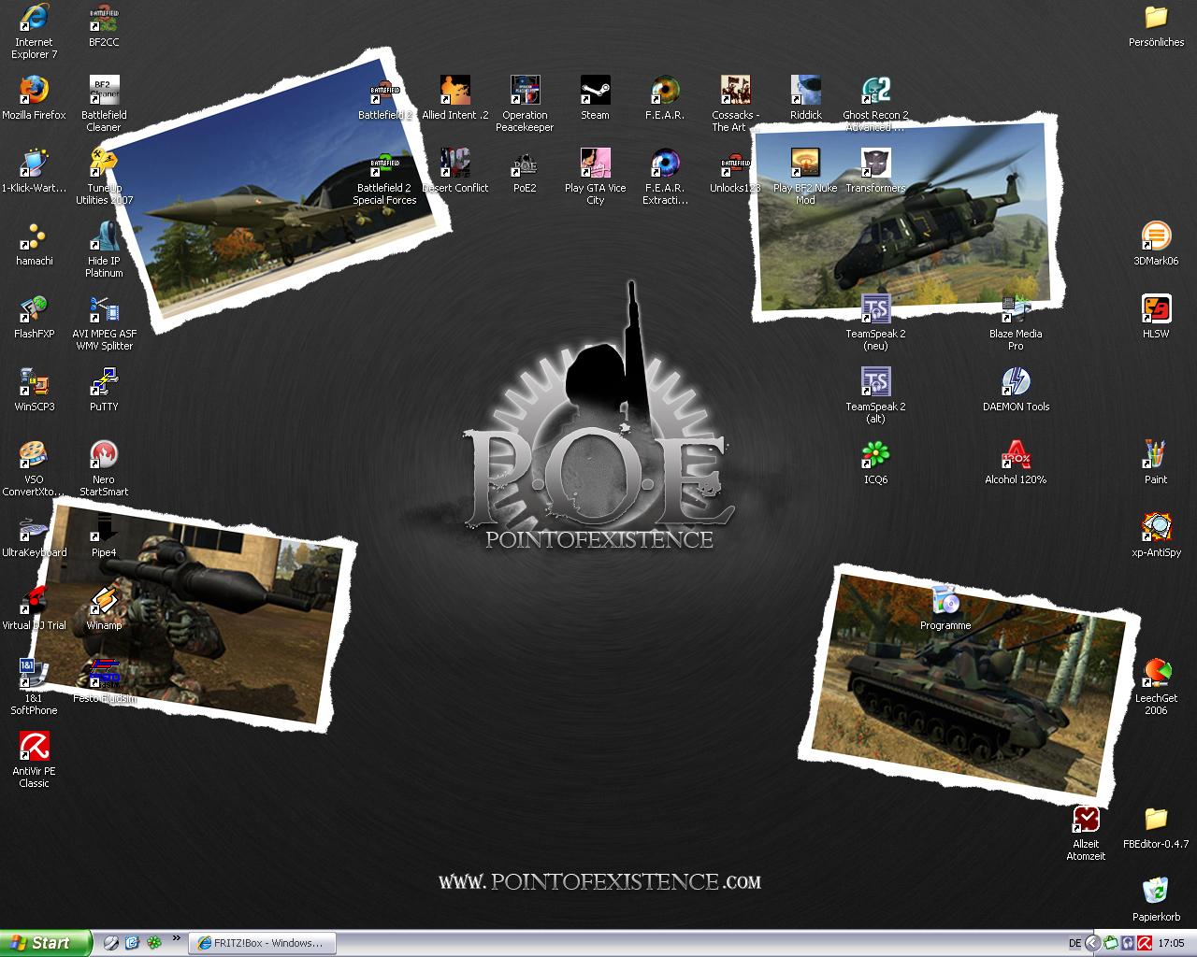Open Nero StartSmart shortcut

(x=104, y=455)
